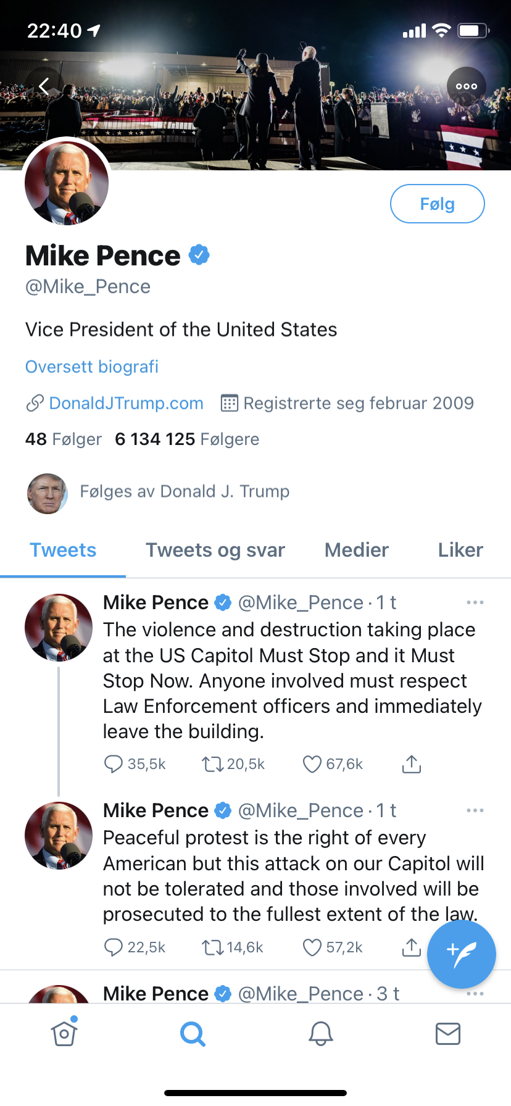511x1106 pixels.
Task: Open the three-dot profile options menu
Action: (x=467, y=86)
